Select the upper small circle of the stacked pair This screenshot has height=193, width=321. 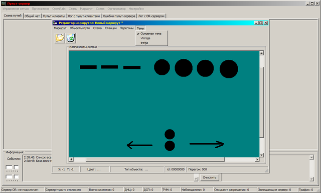click(x=170, y=134)
